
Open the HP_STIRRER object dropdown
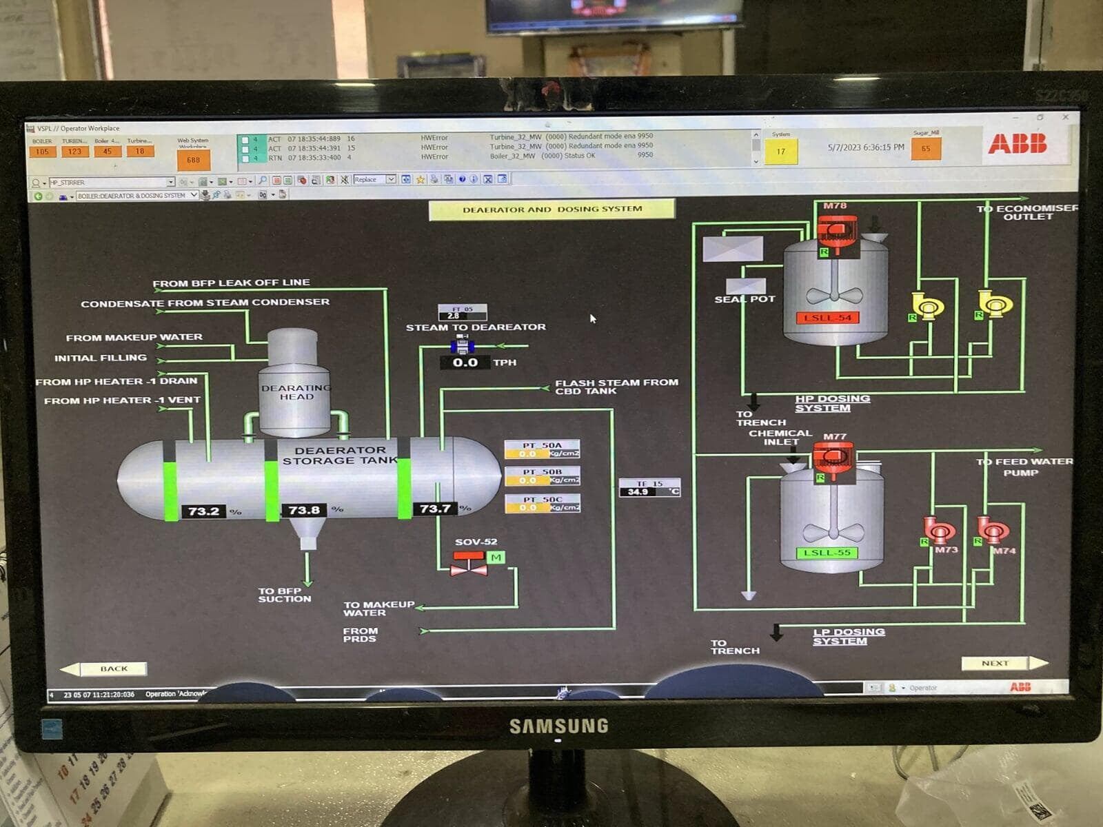[x=170, y=183]
